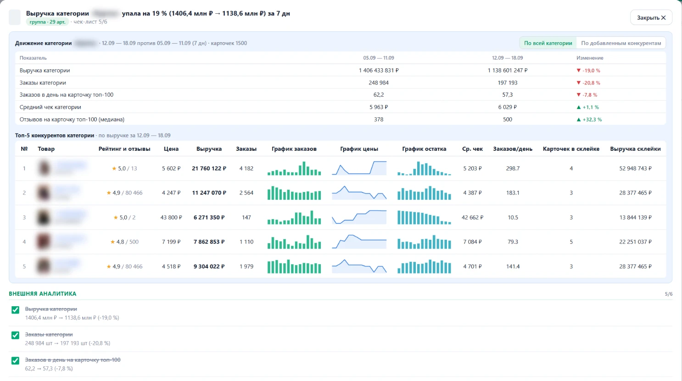Open product thumbnail in competitor row 1
Screen dimensions: 682x381
pyautogui.click(x=44, y=168)
